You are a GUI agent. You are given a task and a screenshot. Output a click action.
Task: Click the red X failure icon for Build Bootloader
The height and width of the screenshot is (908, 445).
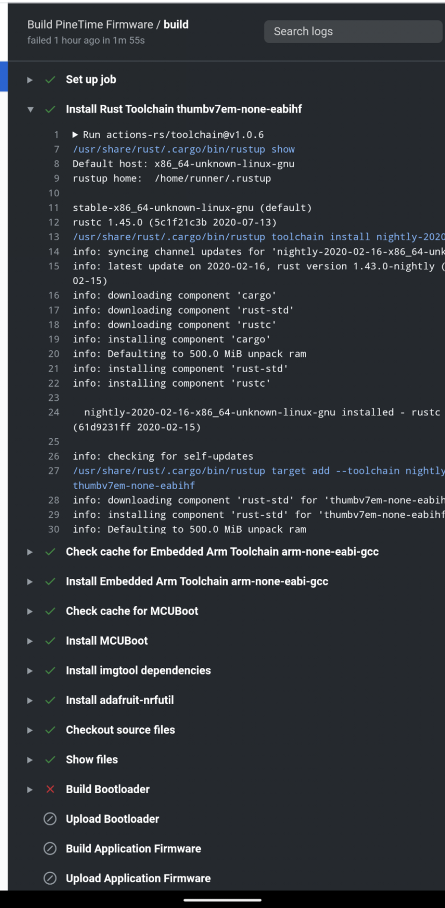pyautogui.click(x=50, y=789)
